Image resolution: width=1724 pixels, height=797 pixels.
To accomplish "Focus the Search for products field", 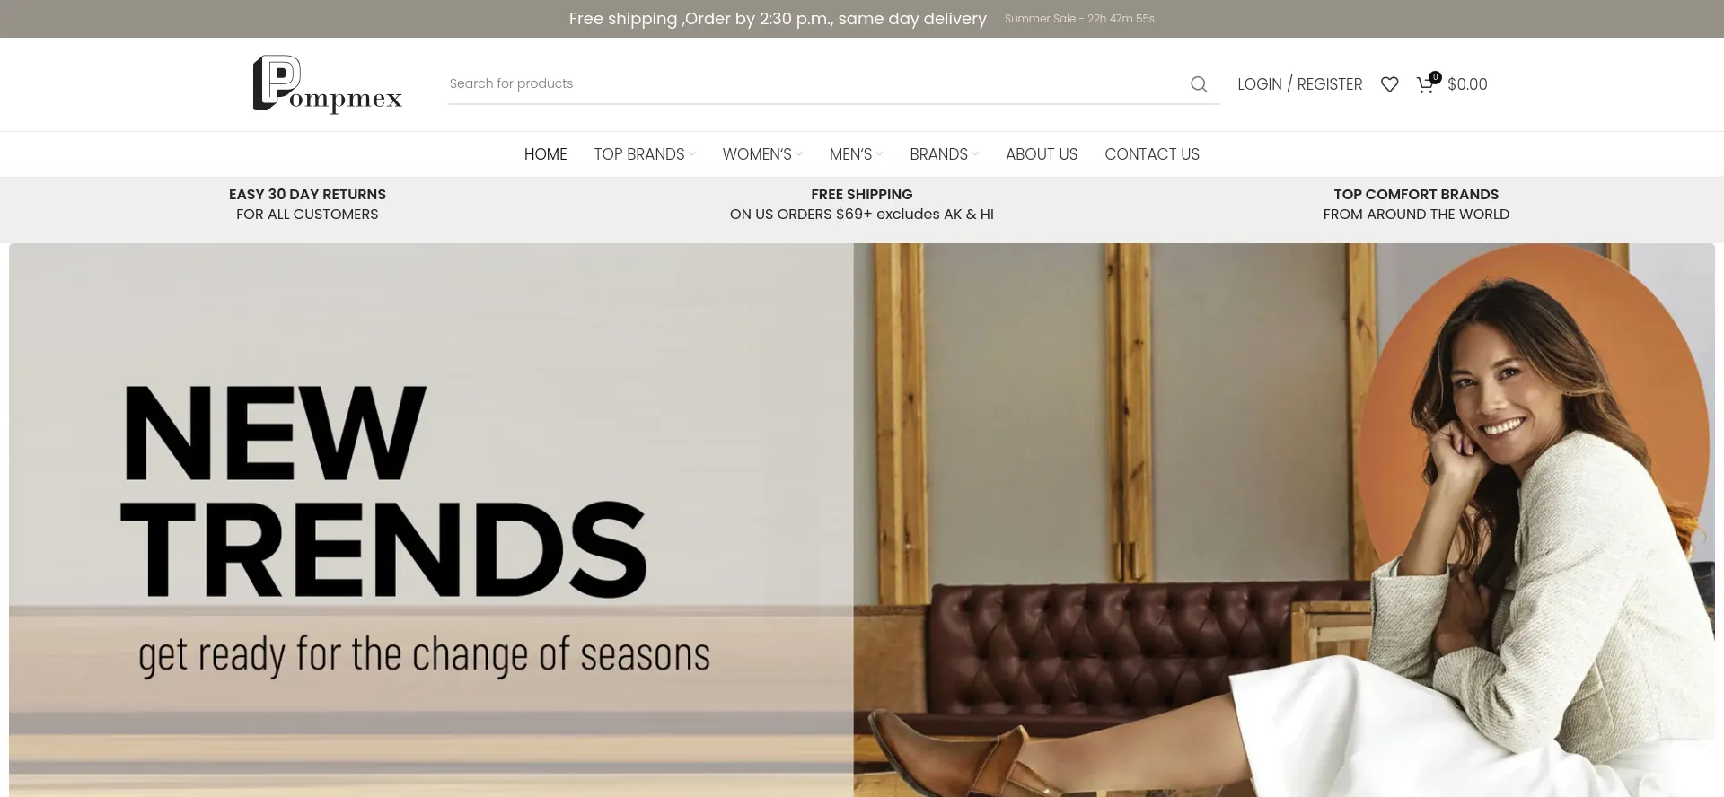I will pos(815,83).
